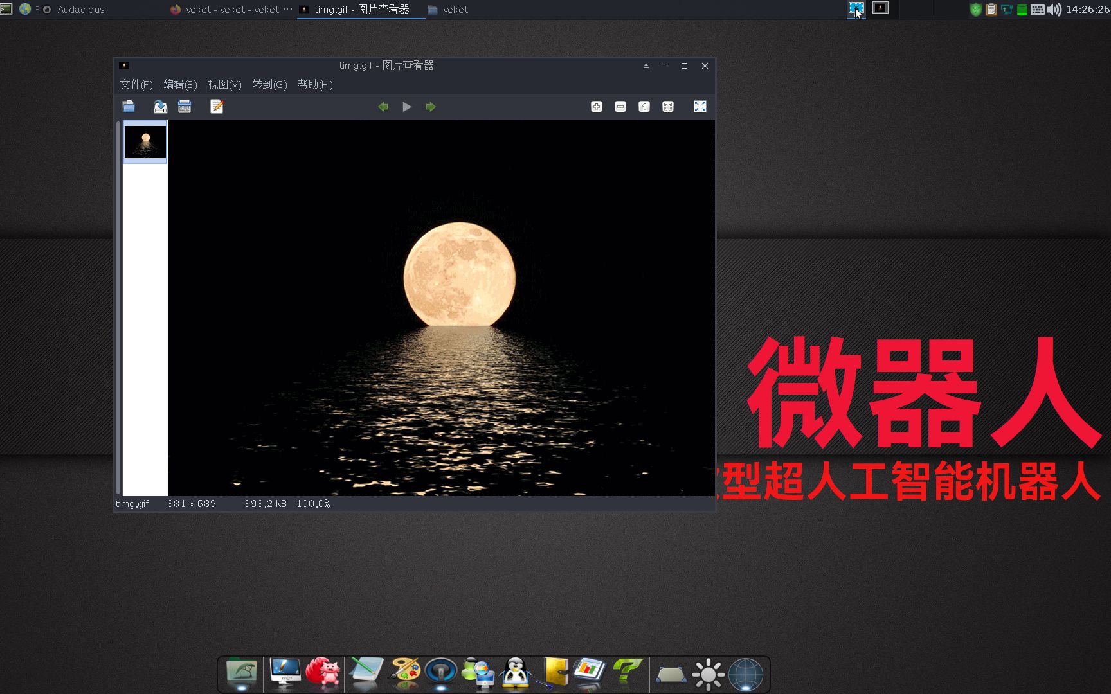Click the globe icon in the top-left panel

25,9
